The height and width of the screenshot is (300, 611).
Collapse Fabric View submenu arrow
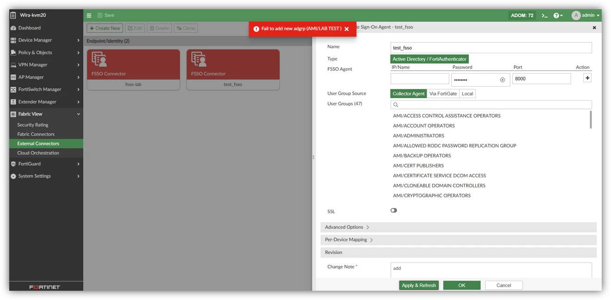79,114
